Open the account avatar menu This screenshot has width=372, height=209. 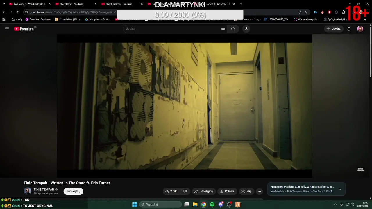point(360,29)
